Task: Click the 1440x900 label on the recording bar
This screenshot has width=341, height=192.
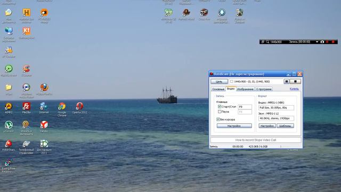Action: (276, 42)
